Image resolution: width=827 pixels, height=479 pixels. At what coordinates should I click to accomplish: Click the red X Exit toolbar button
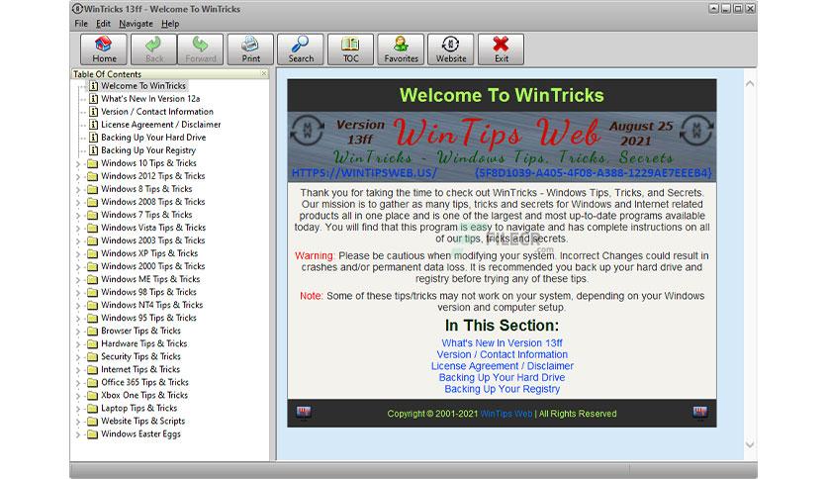pos(502,49)
